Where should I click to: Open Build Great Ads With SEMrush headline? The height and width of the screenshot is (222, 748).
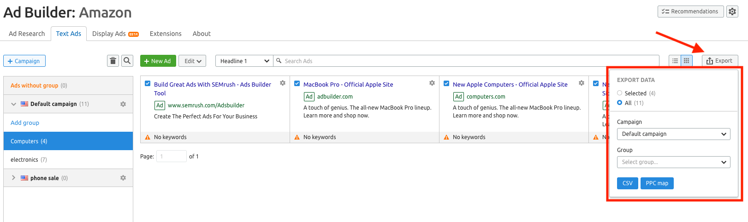click(x=213, y=89)
